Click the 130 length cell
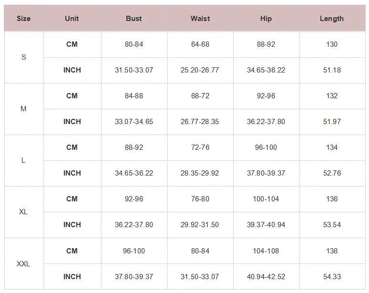The width and height of the screenshot is (369, 293). [332, 44]
